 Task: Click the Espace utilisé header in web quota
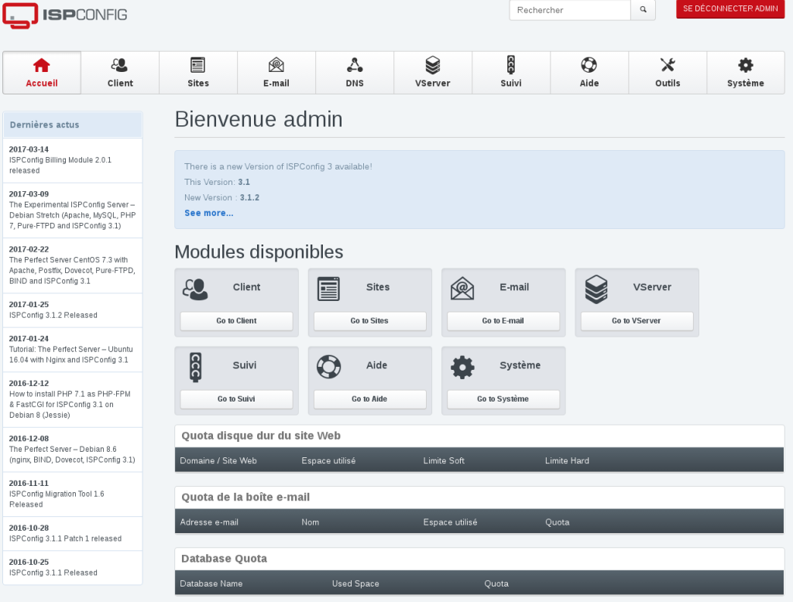[x=328, y=461]
